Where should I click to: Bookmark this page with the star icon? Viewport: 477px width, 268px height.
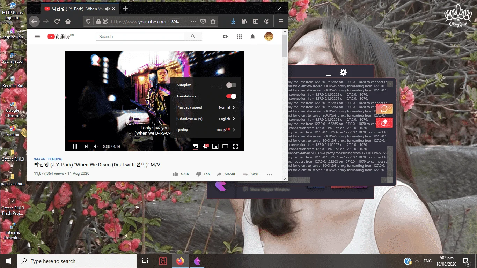pyautogui.click(x=213, y=22)
